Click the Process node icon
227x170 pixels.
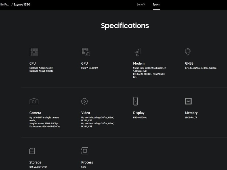[x=85, y=151]
